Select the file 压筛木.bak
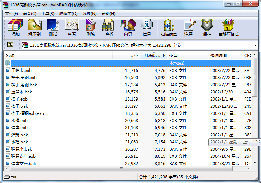The height and width of the screenshot is (183, 261). [x=22, y=92]
